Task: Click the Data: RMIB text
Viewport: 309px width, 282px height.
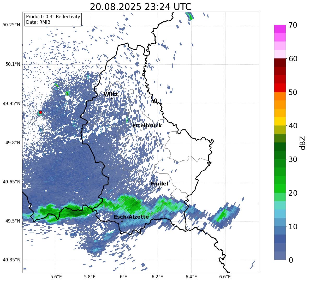Action: point(38,22)
